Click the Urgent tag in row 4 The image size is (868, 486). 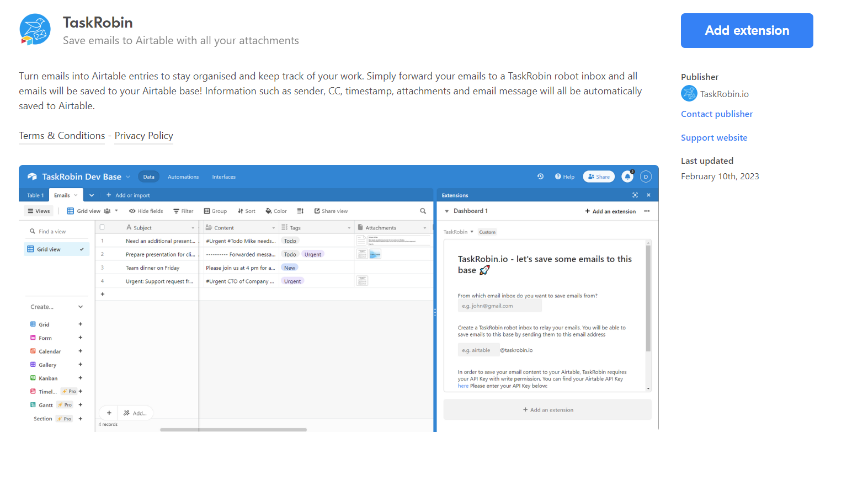(x=292, y=281)
